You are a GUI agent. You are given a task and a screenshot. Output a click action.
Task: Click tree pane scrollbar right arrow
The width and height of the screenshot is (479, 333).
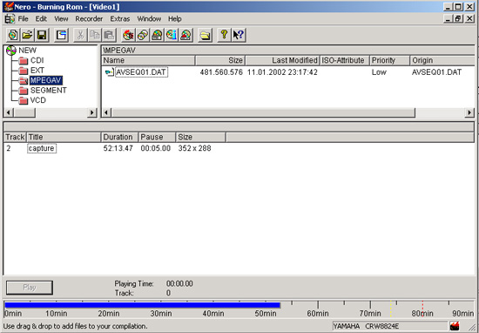tap(92, 112)
